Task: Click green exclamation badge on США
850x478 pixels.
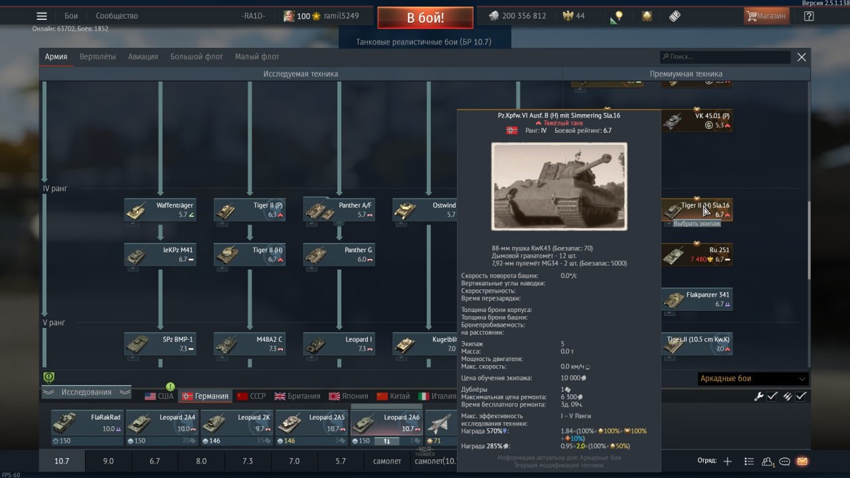Action: click(170, 386)
